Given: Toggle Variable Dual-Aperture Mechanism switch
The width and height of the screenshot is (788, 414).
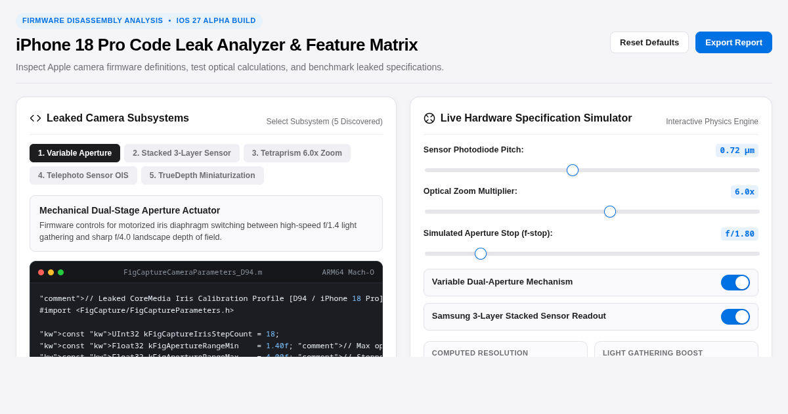Looking at the screenshot, I should tap(735, 283).
